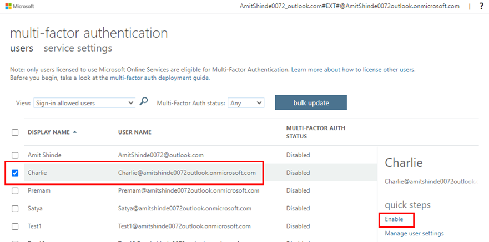Viewport: 489px width, 242px height.
Task: Select the Amit Shinde display name
Action: pyautogui.click(x=44, y=155)
